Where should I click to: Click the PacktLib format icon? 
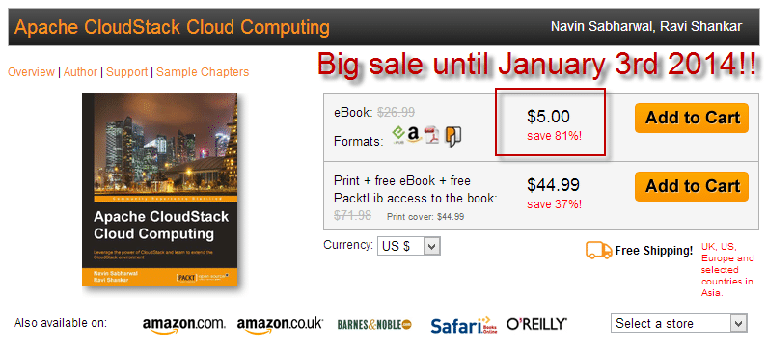(453, 136)
